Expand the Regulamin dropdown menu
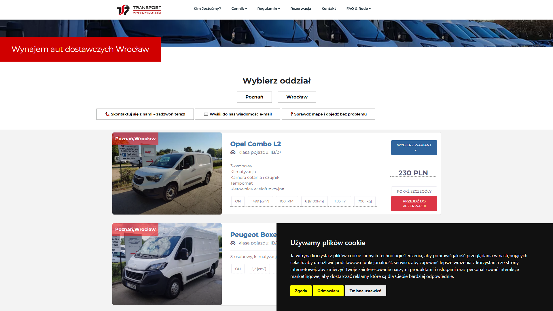The width and height of the screenshot is (553, 311). pyautogui.click(x=268, y=9)
